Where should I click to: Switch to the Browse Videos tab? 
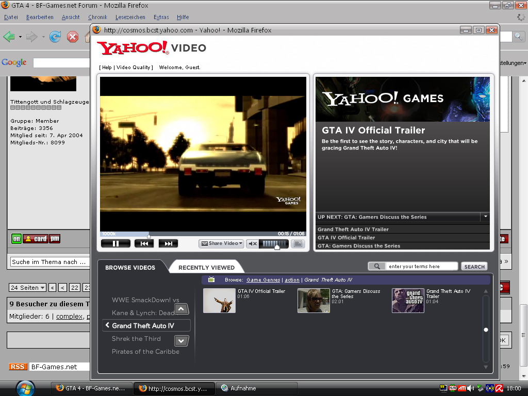pos(130,268)
